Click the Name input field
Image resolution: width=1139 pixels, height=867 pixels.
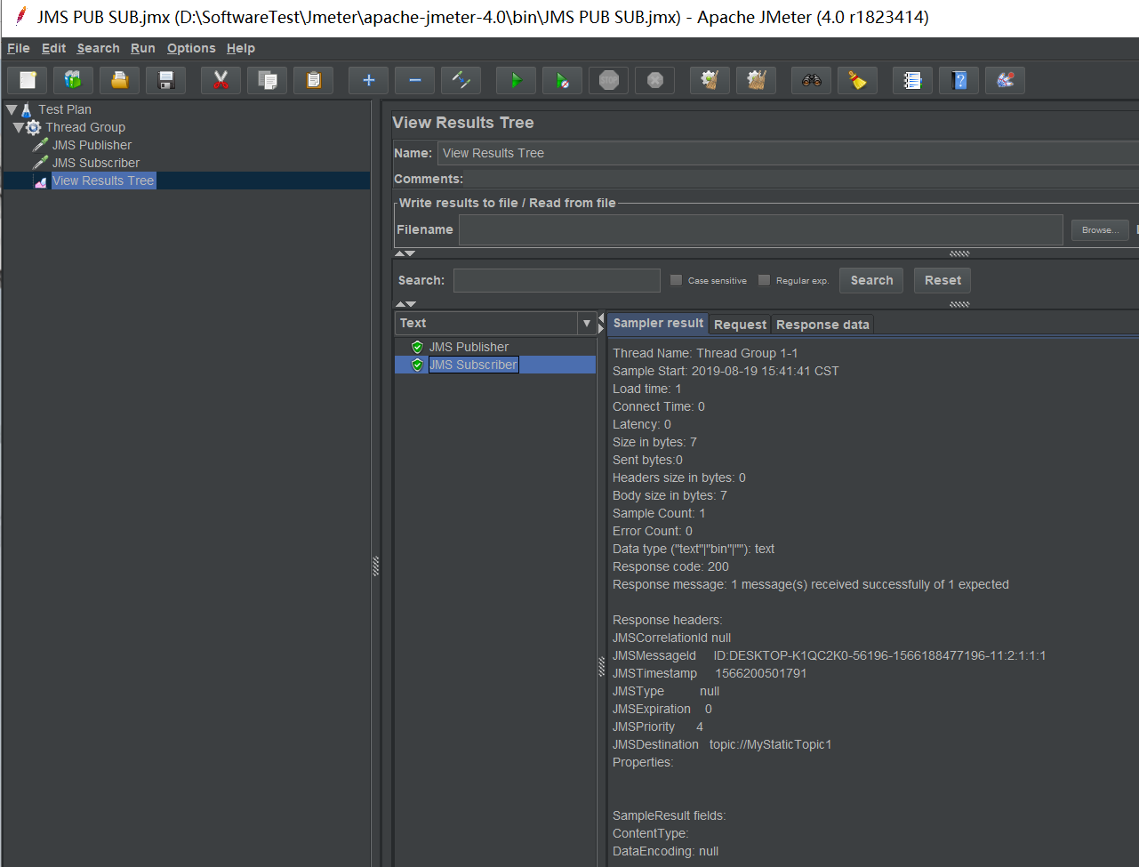point(788,153)
